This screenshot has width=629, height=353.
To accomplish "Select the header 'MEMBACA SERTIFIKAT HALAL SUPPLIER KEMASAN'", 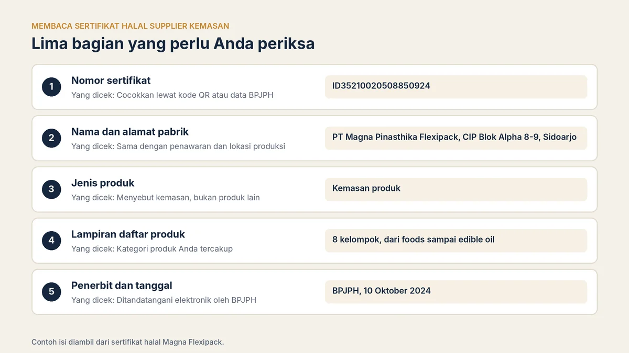I will pyautogui.click(x=130, y=26).
